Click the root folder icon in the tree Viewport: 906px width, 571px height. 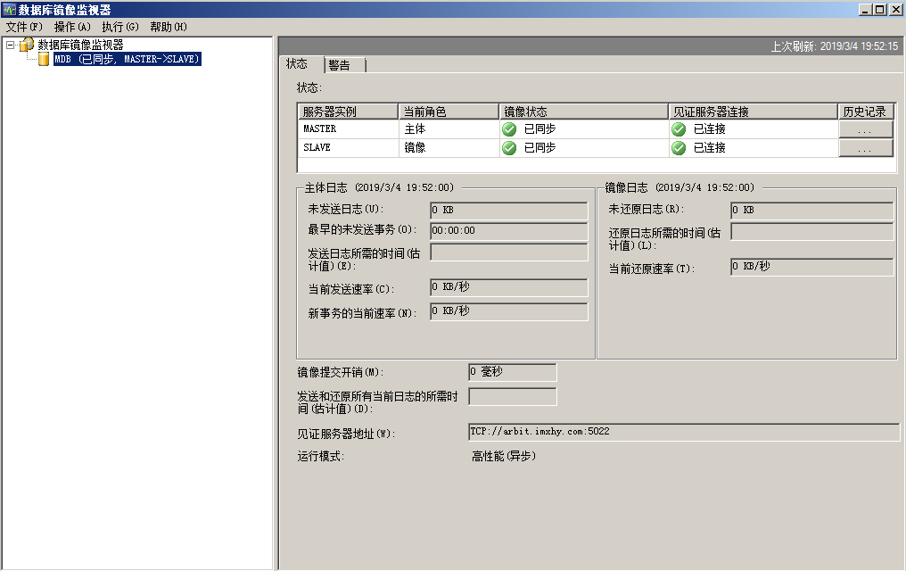(27, 45)
